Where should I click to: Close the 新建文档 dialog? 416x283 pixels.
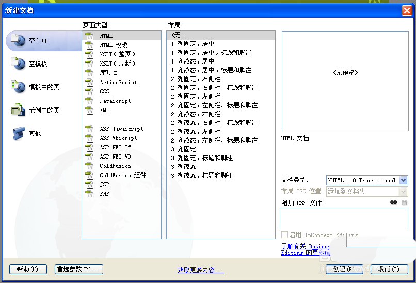406,11
